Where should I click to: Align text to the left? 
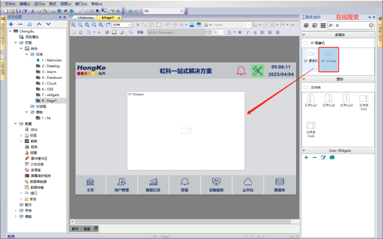click(262, 32)
